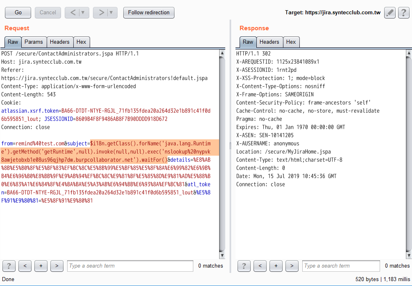Click the X-ASEN: SEN-10141205 header
The image size is (412, 286).
[265, 135]
